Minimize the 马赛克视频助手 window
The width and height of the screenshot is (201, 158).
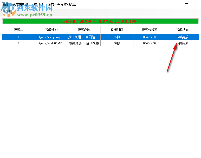coord(187,4)
